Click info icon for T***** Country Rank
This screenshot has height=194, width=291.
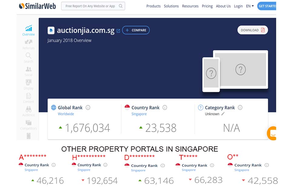coord(212,165)
